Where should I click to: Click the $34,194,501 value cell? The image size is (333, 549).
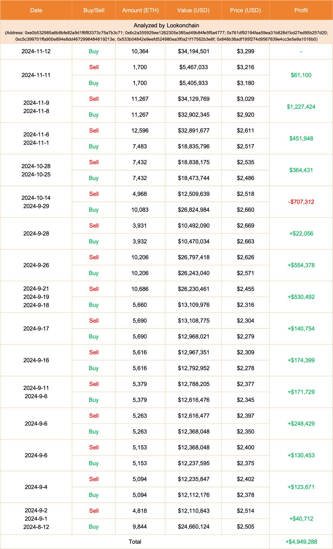point(193,51)
